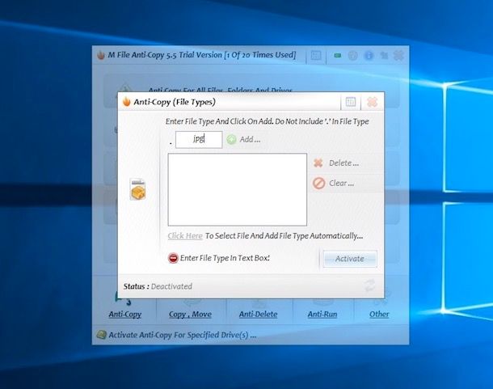Click the Deactivated status text

171,286
